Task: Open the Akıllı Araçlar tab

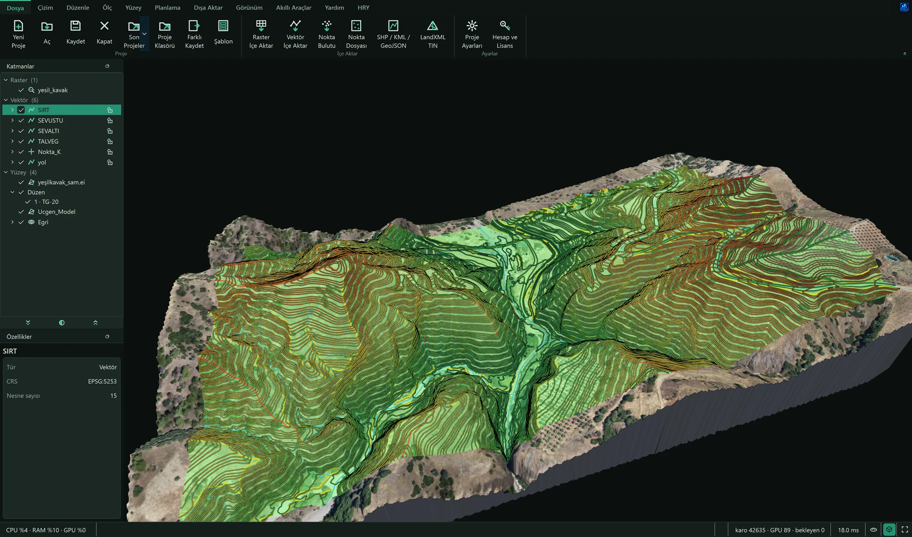Action: (x=293, y=8)
